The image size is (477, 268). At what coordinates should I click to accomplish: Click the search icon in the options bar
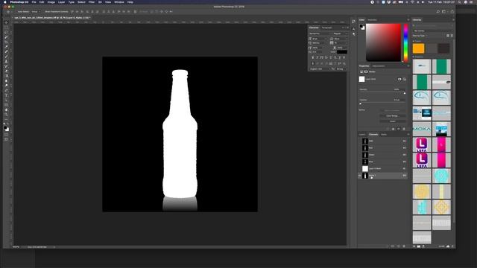[x=438, y=12]
